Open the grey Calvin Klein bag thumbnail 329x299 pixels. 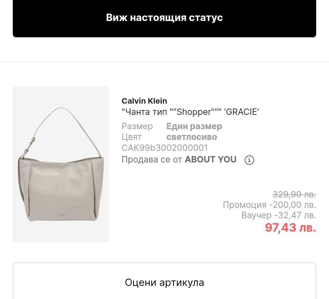pos(61,164)
